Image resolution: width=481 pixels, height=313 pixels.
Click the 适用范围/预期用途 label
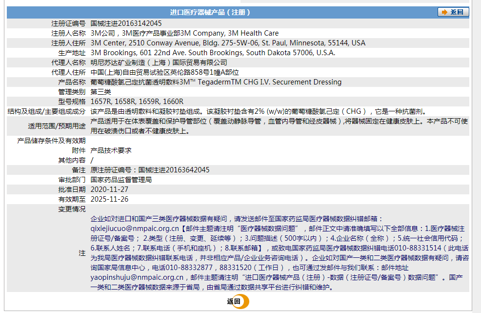[x=57, y=126]
